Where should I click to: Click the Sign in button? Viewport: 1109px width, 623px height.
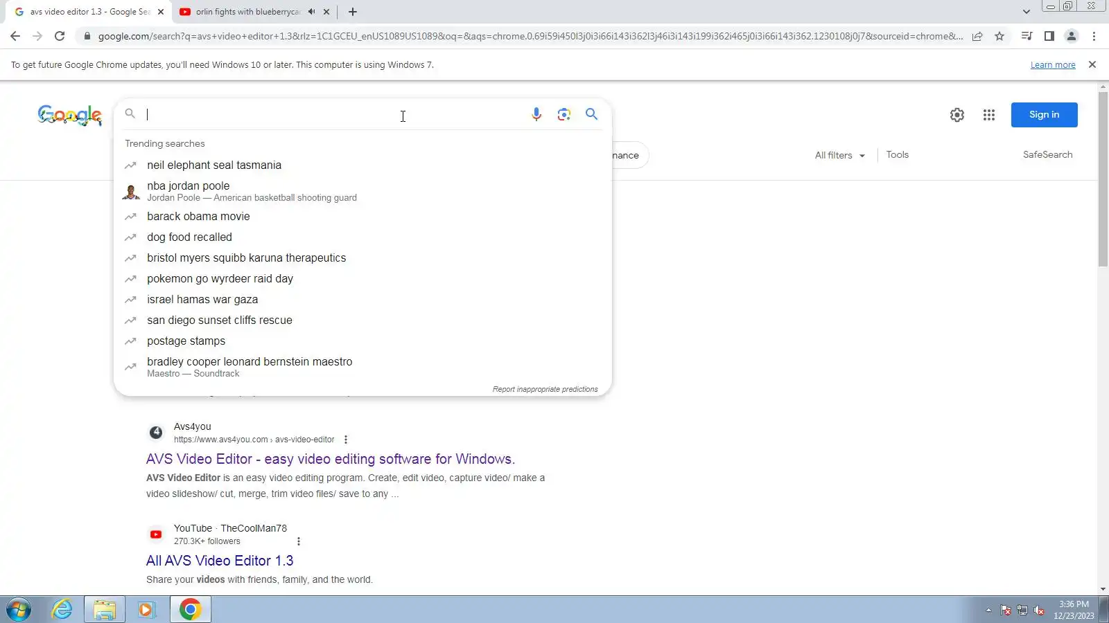pos(1044,115)
